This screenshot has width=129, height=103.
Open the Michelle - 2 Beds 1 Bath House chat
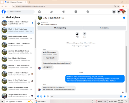click(17, 67)
